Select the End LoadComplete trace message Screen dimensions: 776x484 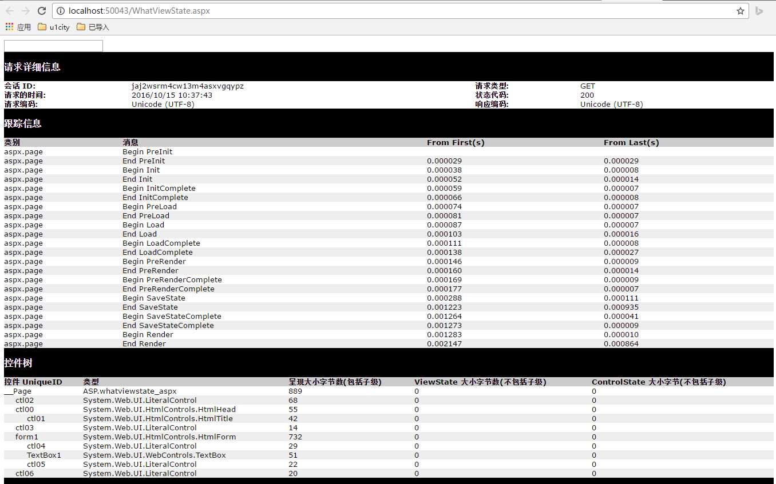(x=157, y=252)
